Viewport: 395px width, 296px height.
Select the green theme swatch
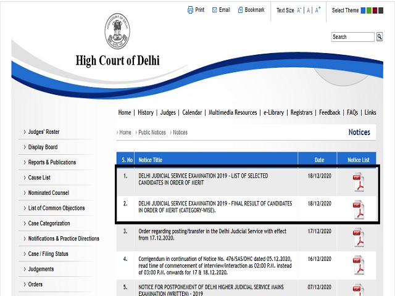pos(369,10)
